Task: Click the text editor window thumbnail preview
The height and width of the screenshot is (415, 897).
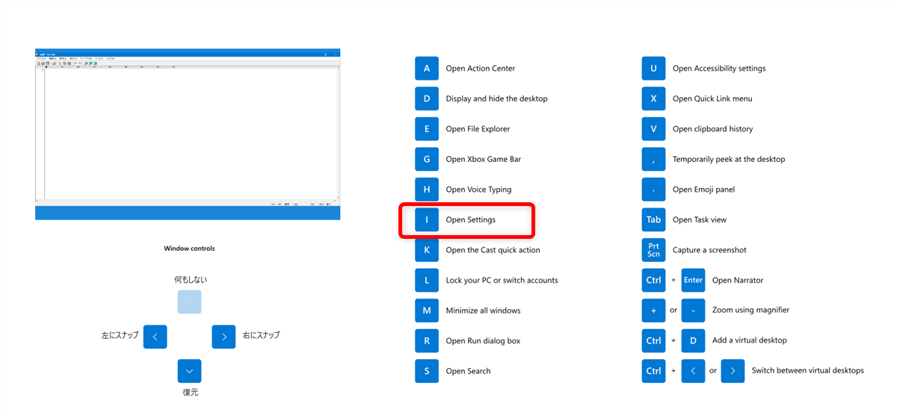Action: 188,134
